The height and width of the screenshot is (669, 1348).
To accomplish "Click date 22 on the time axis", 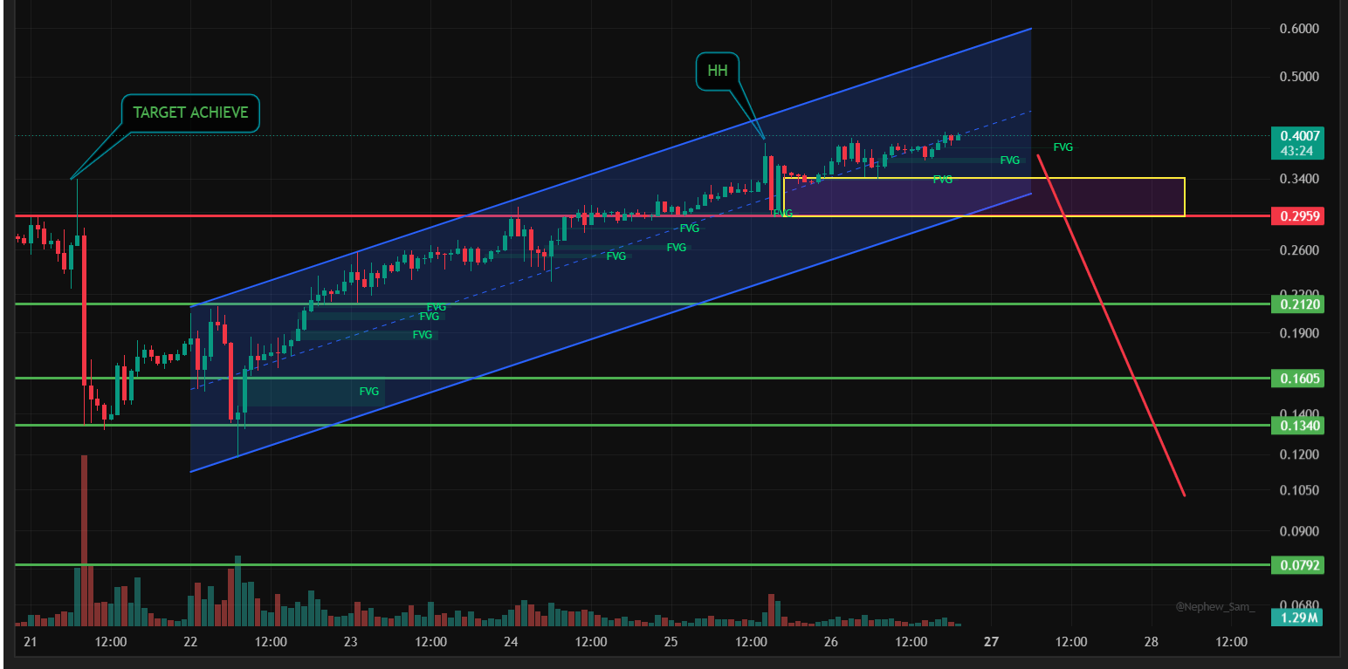I will coord(190,643).
